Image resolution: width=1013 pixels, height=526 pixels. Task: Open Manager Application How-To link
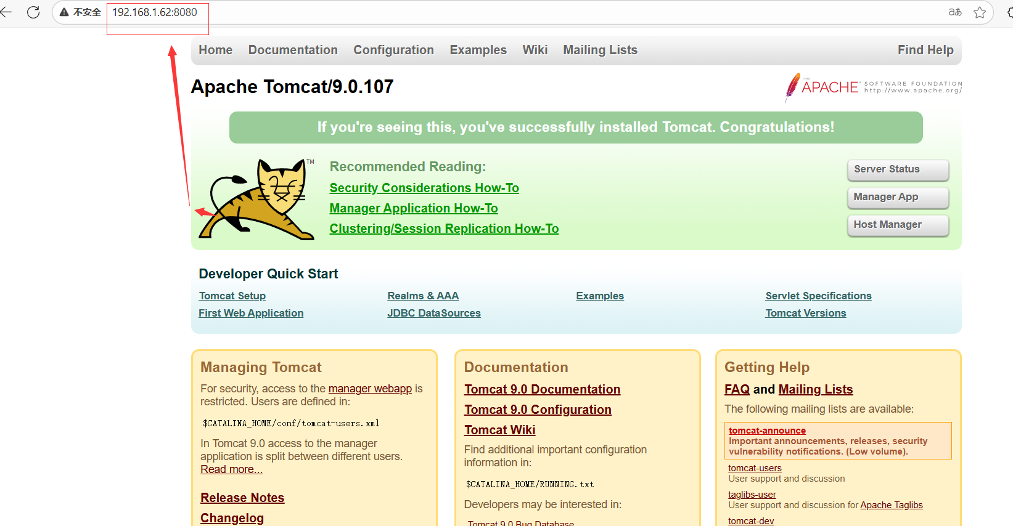pos(414,208)
